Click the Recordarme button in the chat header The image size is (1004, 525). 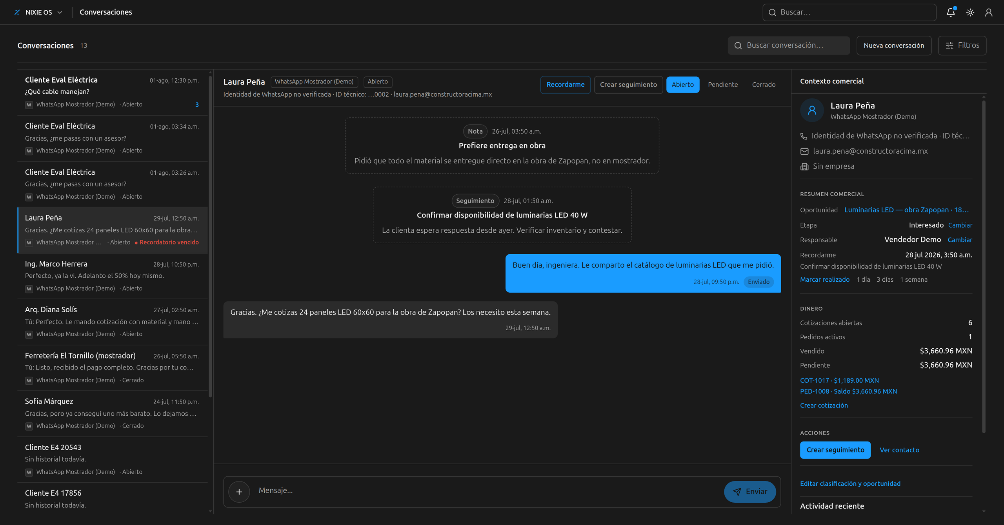[x=565, y=85]
